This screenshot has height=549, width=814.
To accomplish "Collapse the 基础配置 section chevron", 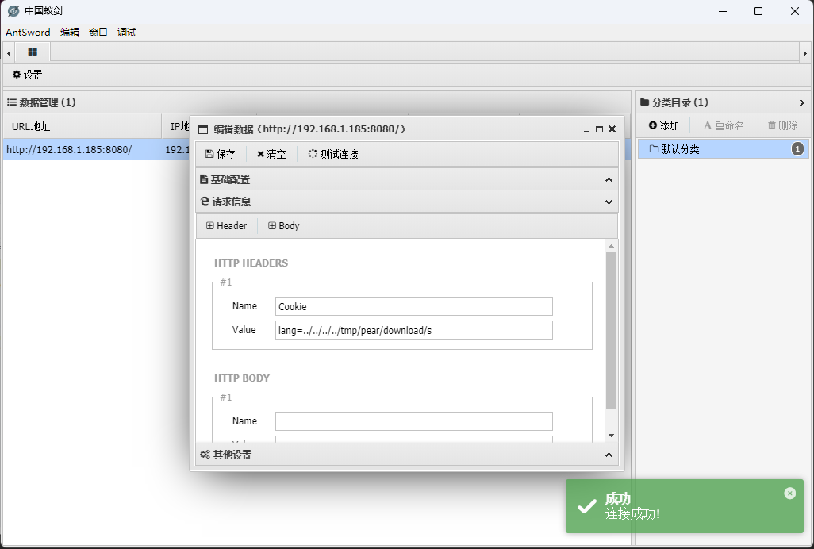I will [x=609, y=179].
